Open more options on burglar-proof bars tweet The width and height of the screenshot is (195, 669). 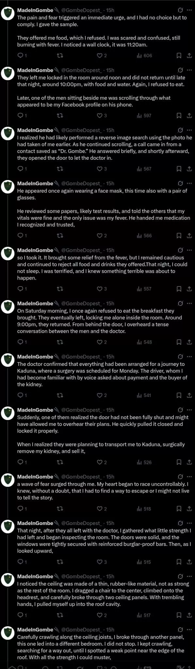coord(189,523)
